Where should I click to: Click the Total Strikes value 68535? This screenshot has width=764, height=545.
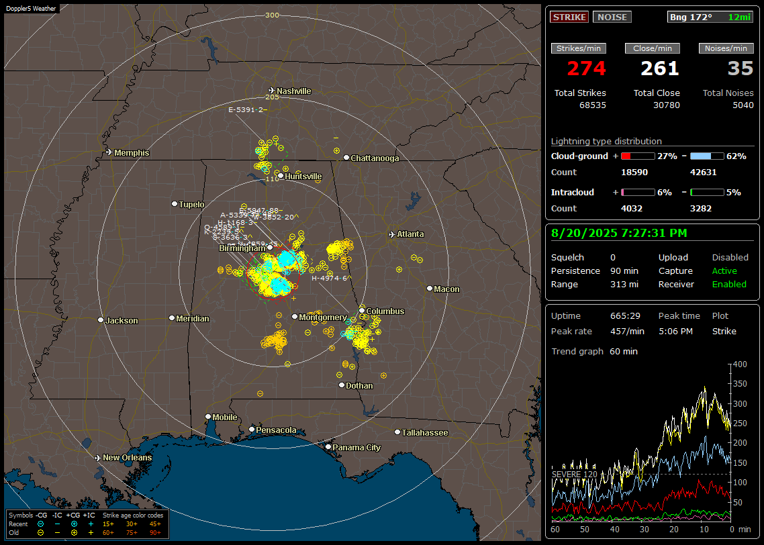593,105
